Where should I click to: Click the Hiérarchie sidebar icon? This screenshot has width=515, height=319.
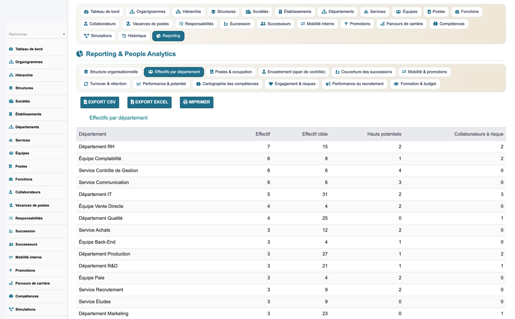click(11, 75)
